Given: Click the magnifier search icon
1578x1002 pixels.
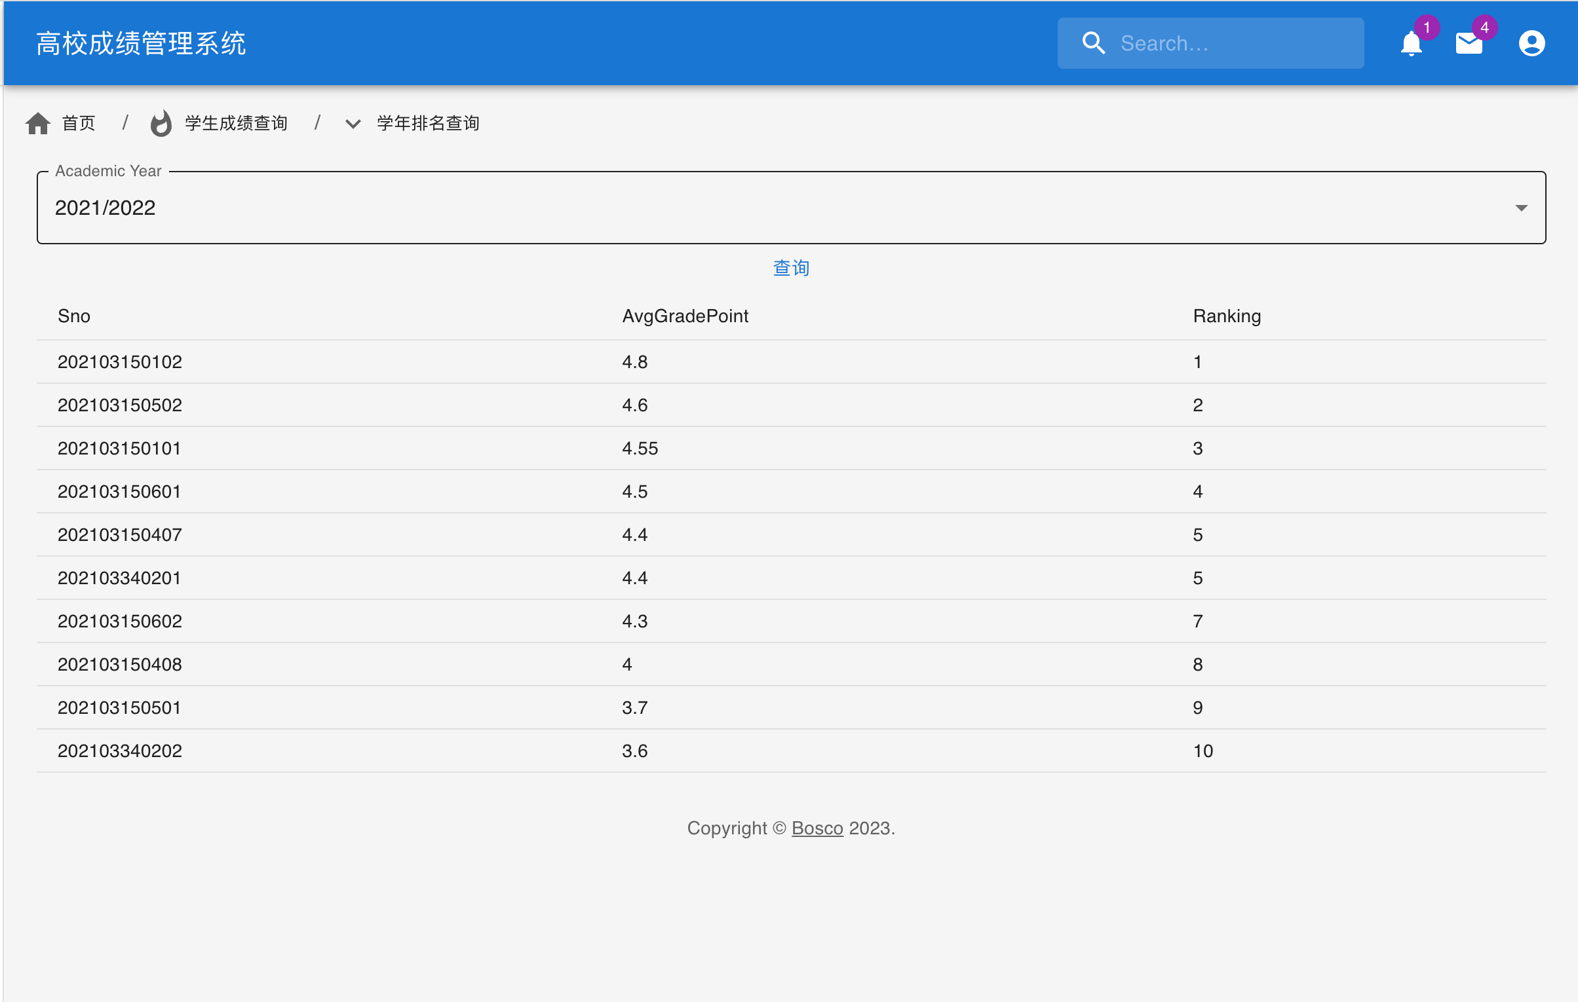Looking at the screenshot, I should [1094, 43].
